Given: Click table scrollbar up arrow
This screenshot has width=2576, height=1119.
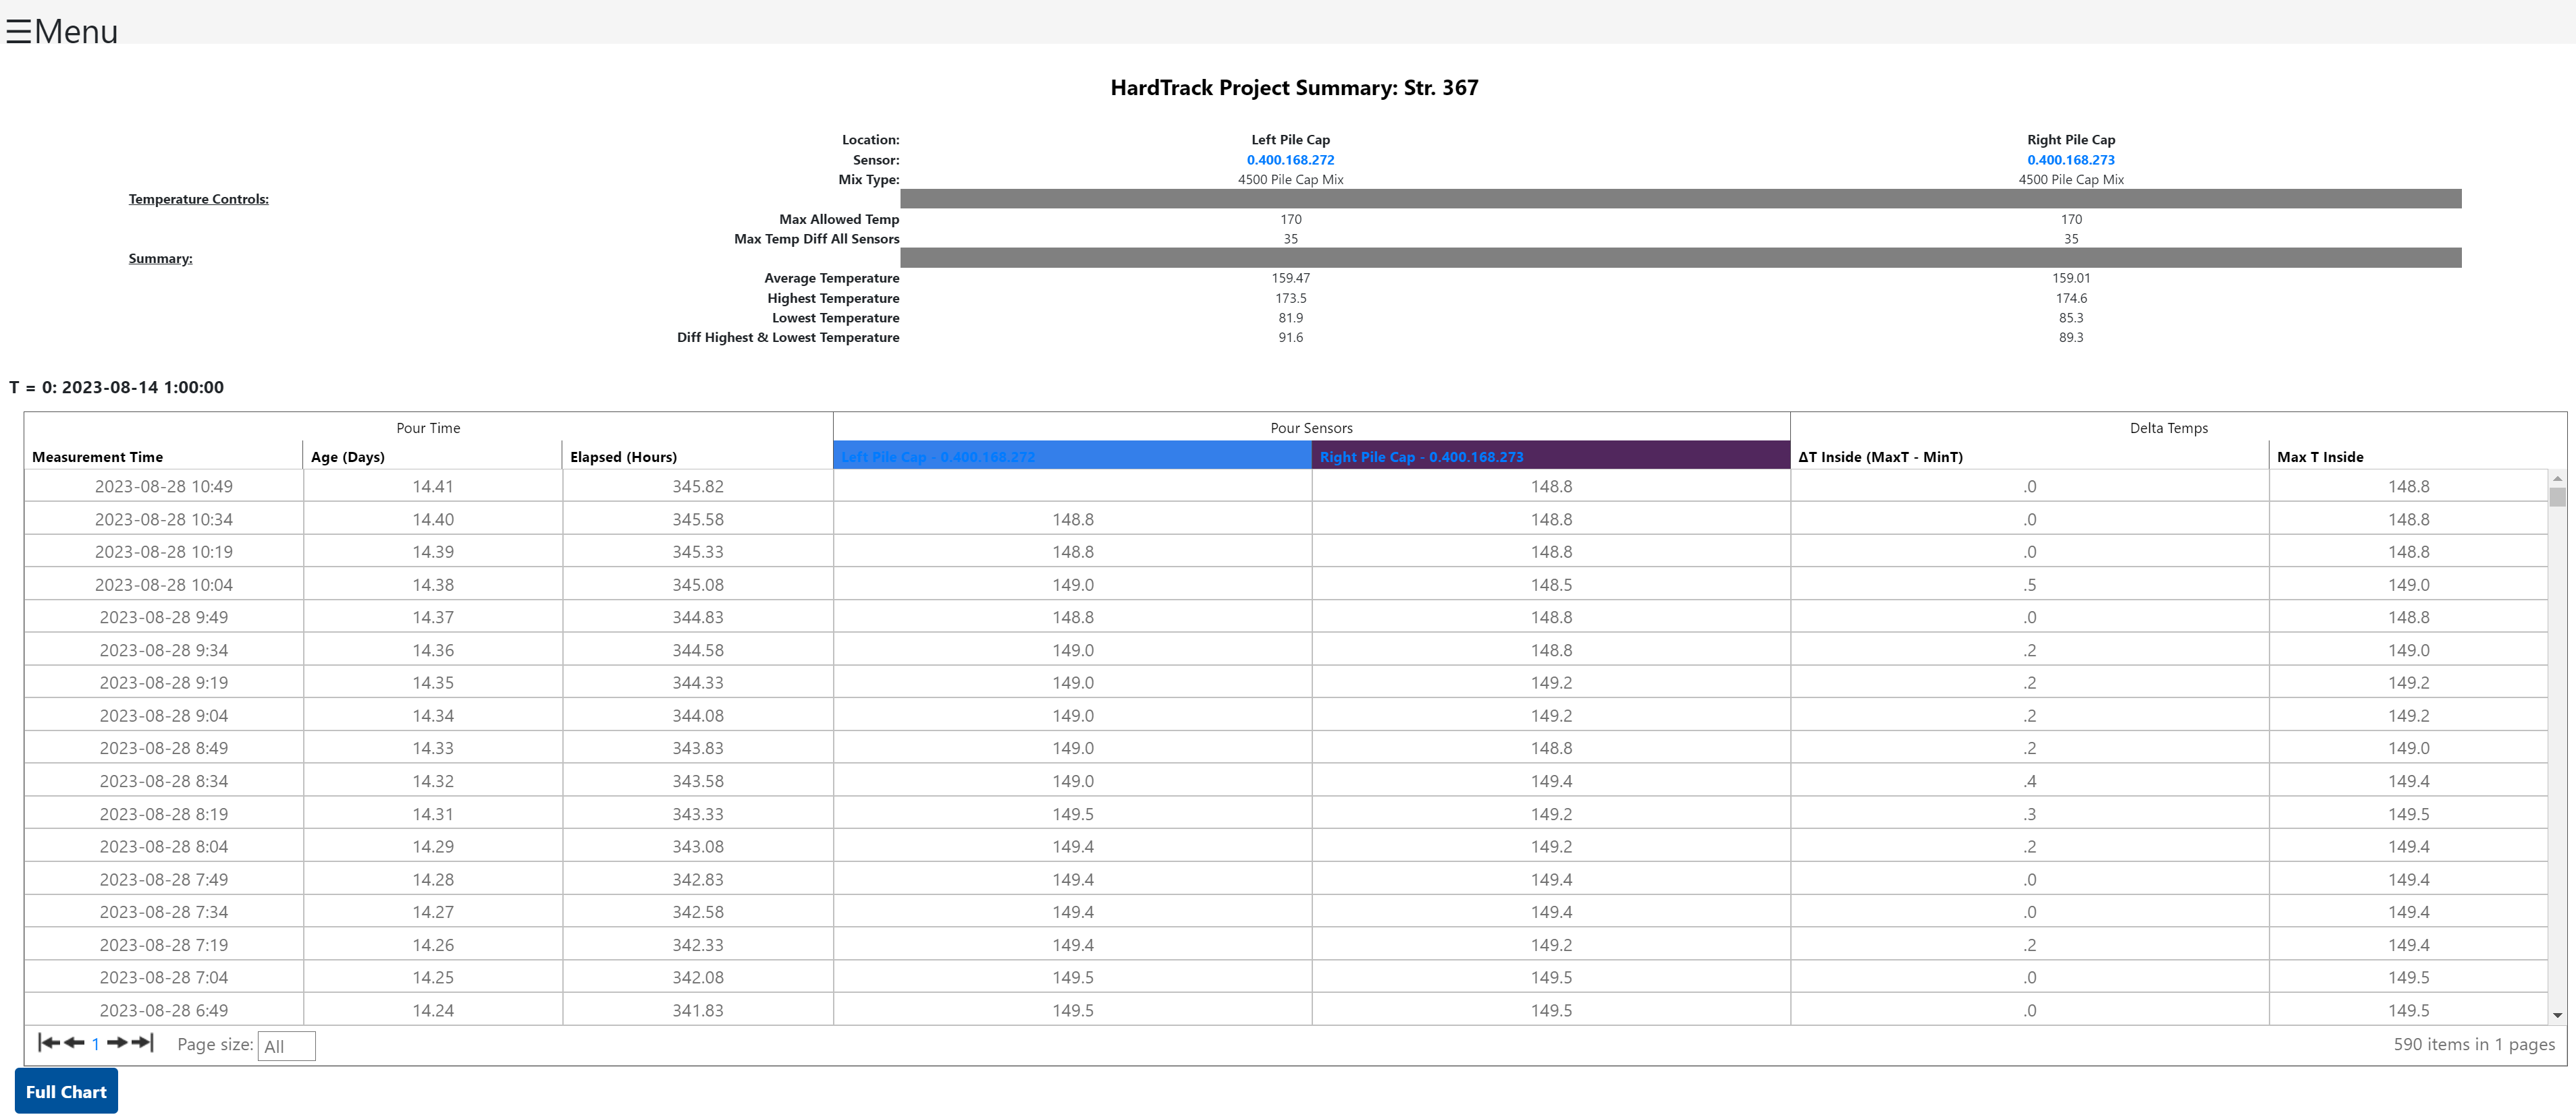Looking at the screenshot, I should (2557, 479).
